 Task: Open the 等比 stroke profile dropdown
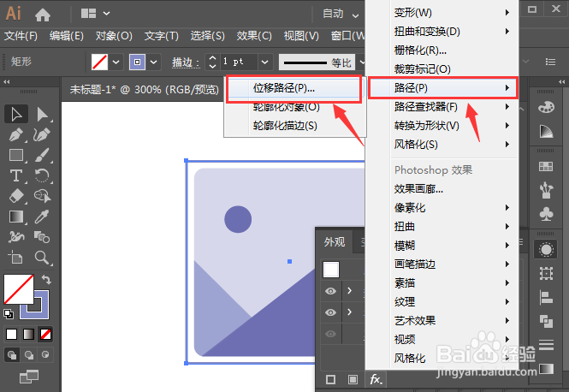(361, 62)
